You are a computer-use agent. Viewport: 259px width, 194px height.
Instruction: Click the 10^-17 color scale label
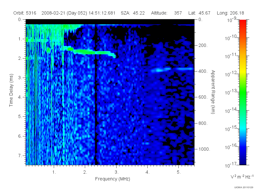231,165
